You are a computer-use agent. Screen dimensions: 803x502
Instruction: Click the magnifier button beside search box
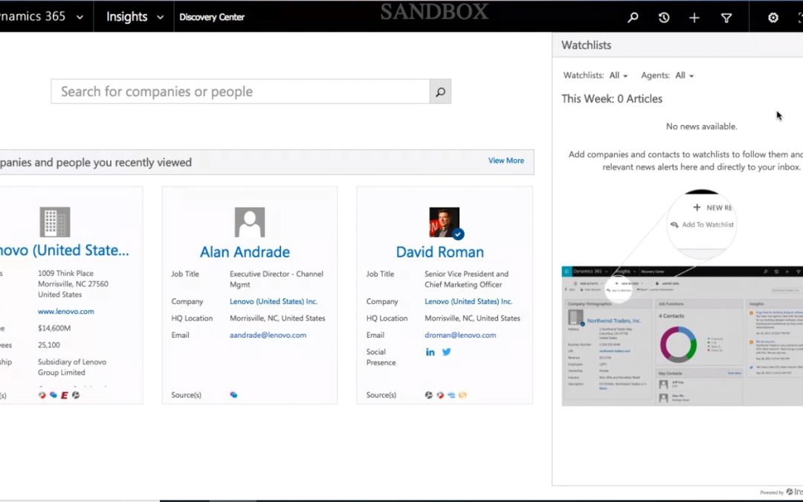pos(440,91)
